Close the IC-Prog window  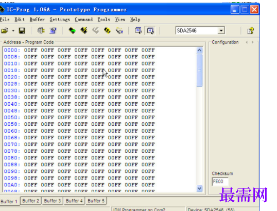pyautogui.click(x=254, y=10)
